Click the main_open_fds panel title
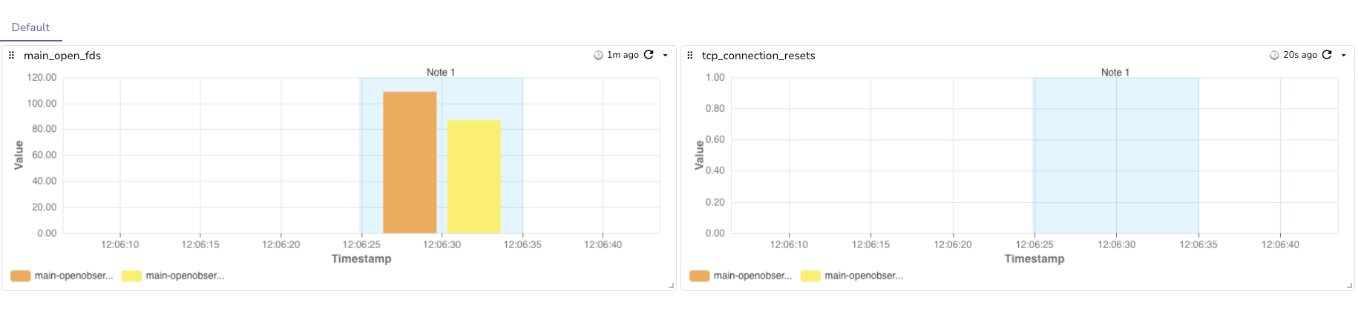The image size is (1358, 320). click(62, 56)
